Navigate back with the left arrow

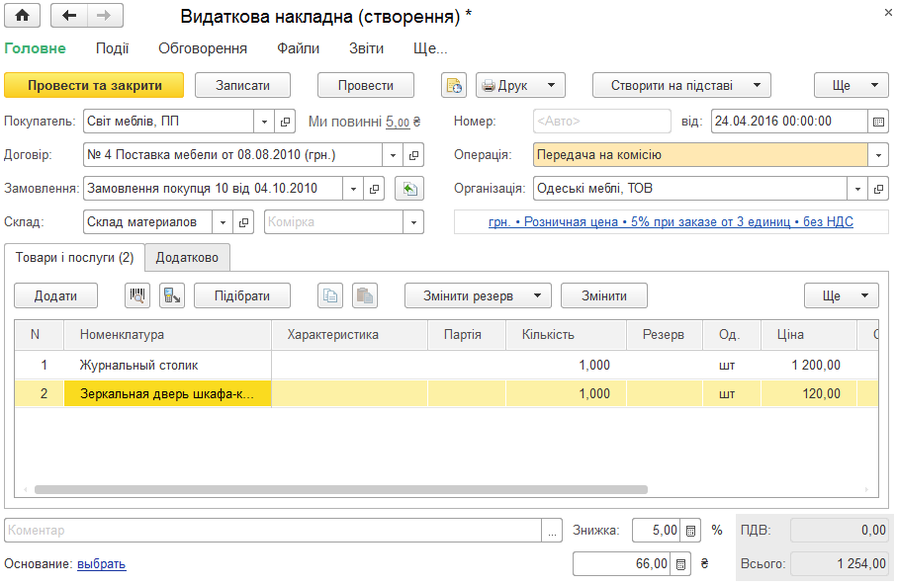[69, 16]
